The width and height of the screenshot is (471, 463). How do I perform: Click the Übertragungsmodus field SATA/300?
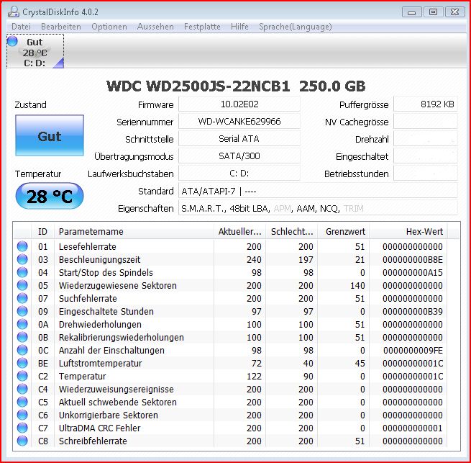(239, 156)
